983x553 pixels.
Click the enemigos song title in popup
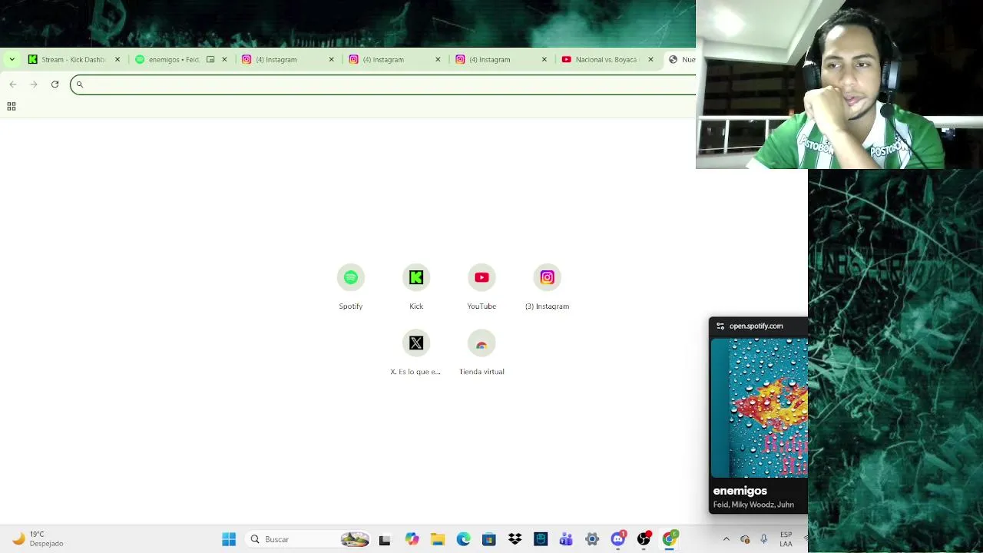click(x=740, y=491)
